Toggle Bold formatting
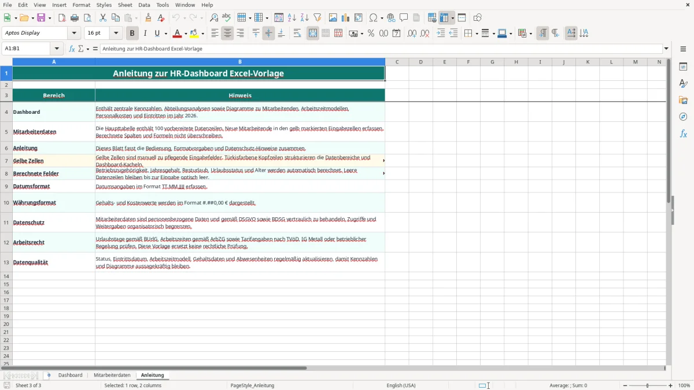 tap(132, 34)
